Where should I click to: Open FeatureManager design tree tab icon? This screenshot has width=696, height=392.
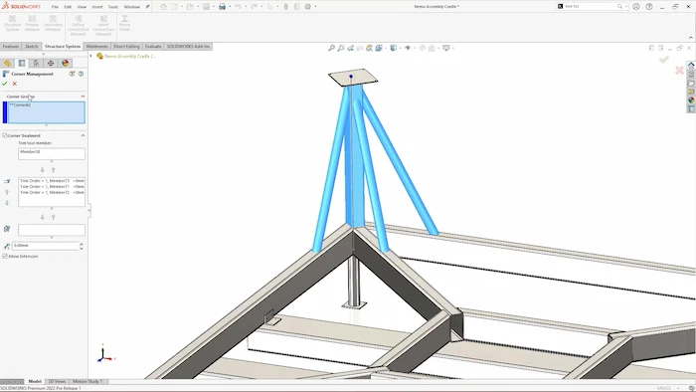coord(8,63)
